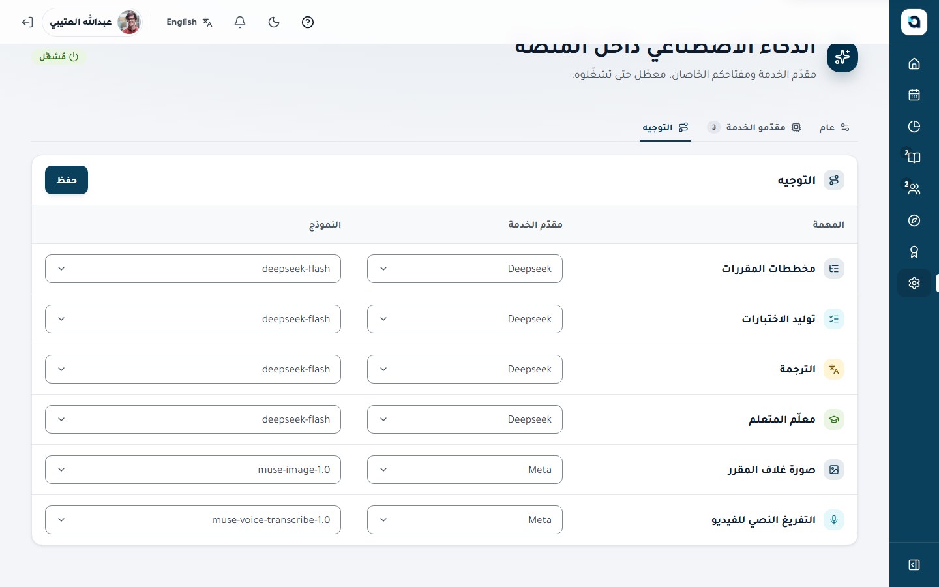939x587 pixels.
Task: Click the التفريغ النصي للفيديو task label
Action: (764, 520)
